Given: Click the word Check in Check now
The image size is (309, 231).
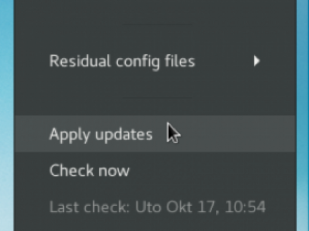Looking at the screenshot, I should tap(71, 170).
